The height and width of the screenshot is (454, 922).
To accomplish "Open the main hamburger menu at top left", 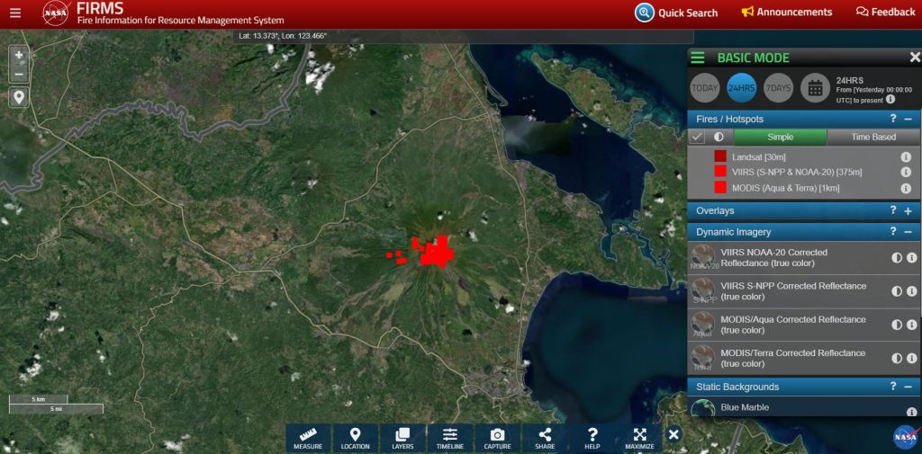I will (x=15, y=13).
